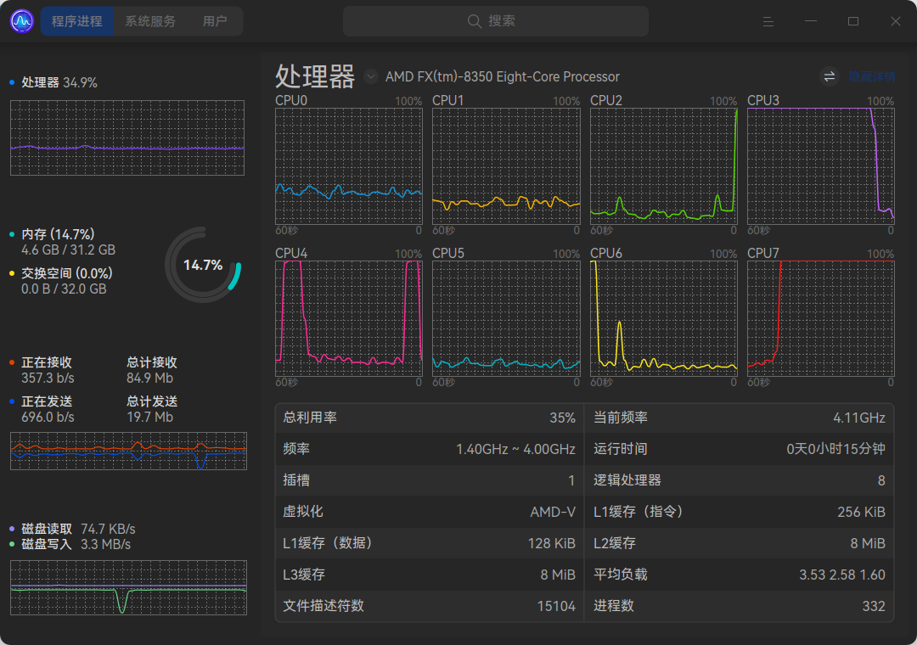
Task: Click the 文件描述符数 15104 row
Action: click(430, 606)
